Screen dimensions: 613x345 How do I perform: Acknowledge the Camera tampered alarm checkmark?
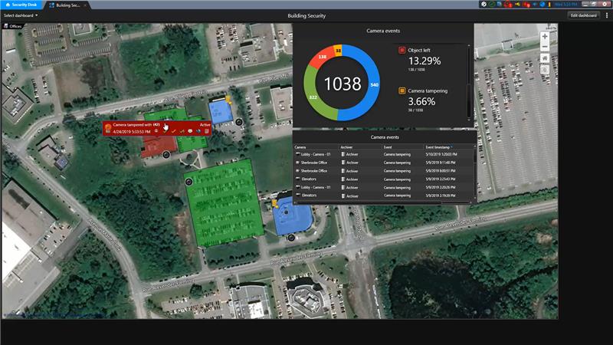point(174,131)
